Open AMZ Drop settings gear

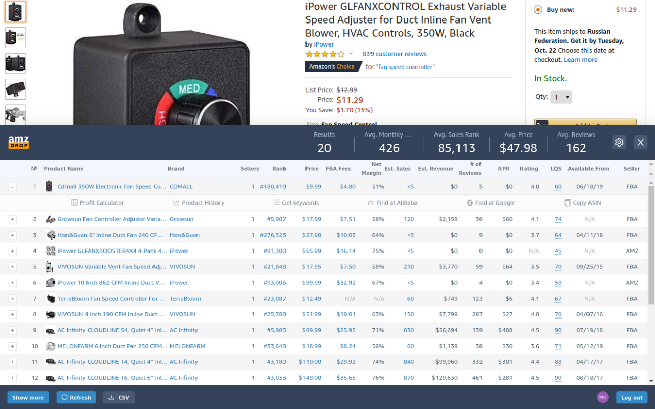click(x=619, y=142)
